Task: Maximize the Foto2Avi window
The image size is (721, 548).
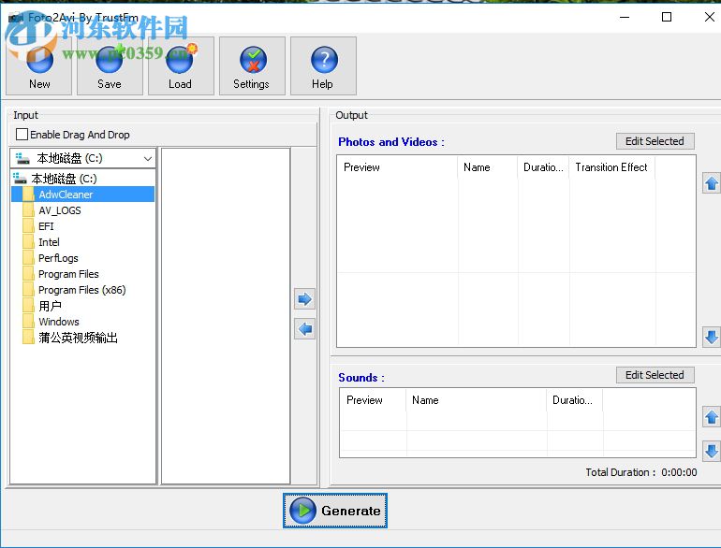Action: click(667, 17)
